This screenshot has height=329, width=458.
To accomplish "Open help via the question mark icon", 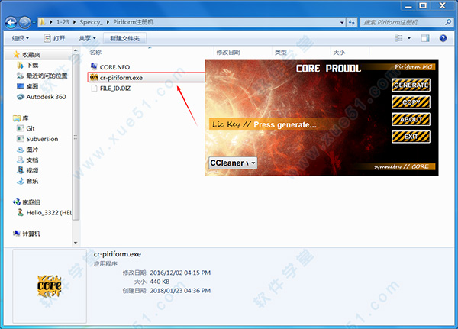I will coord(443,38).
